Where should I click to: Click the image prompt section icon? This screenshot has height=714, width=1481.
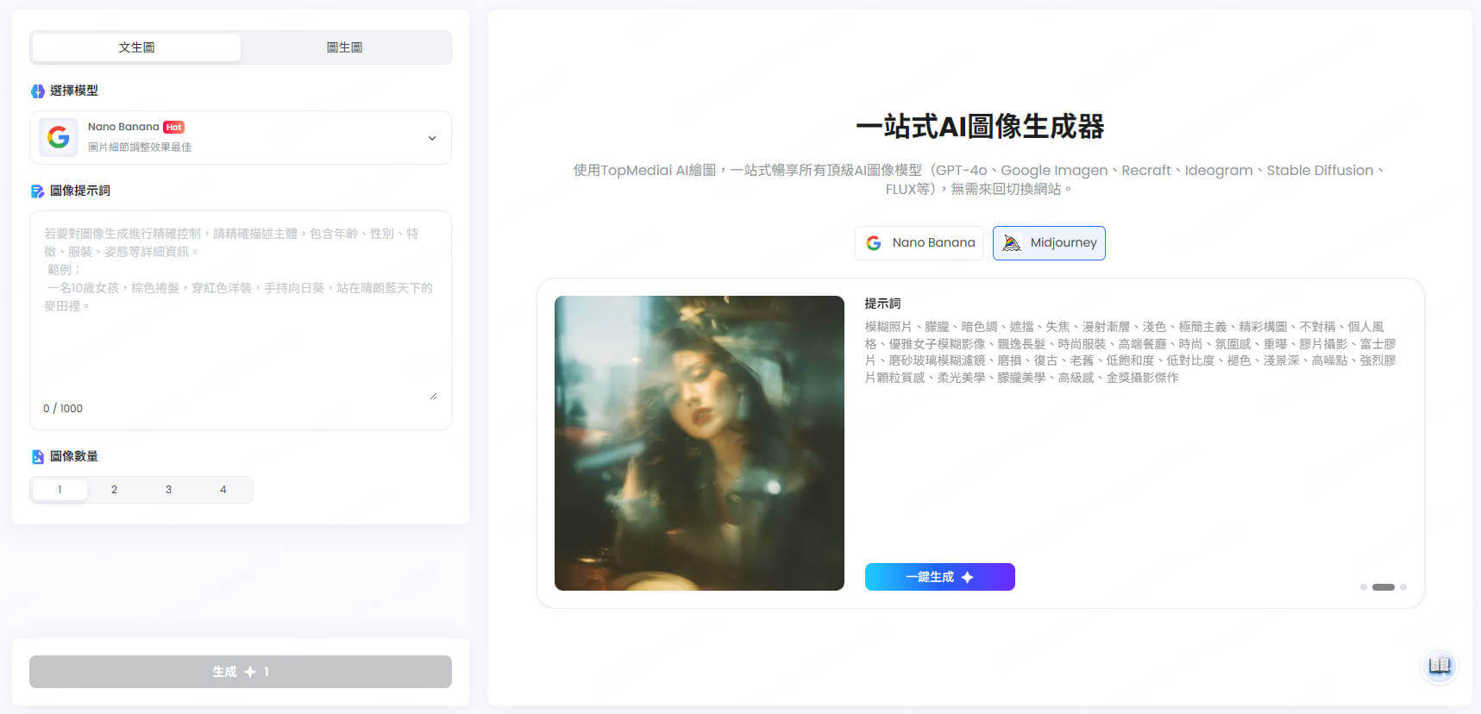[38, 191]
